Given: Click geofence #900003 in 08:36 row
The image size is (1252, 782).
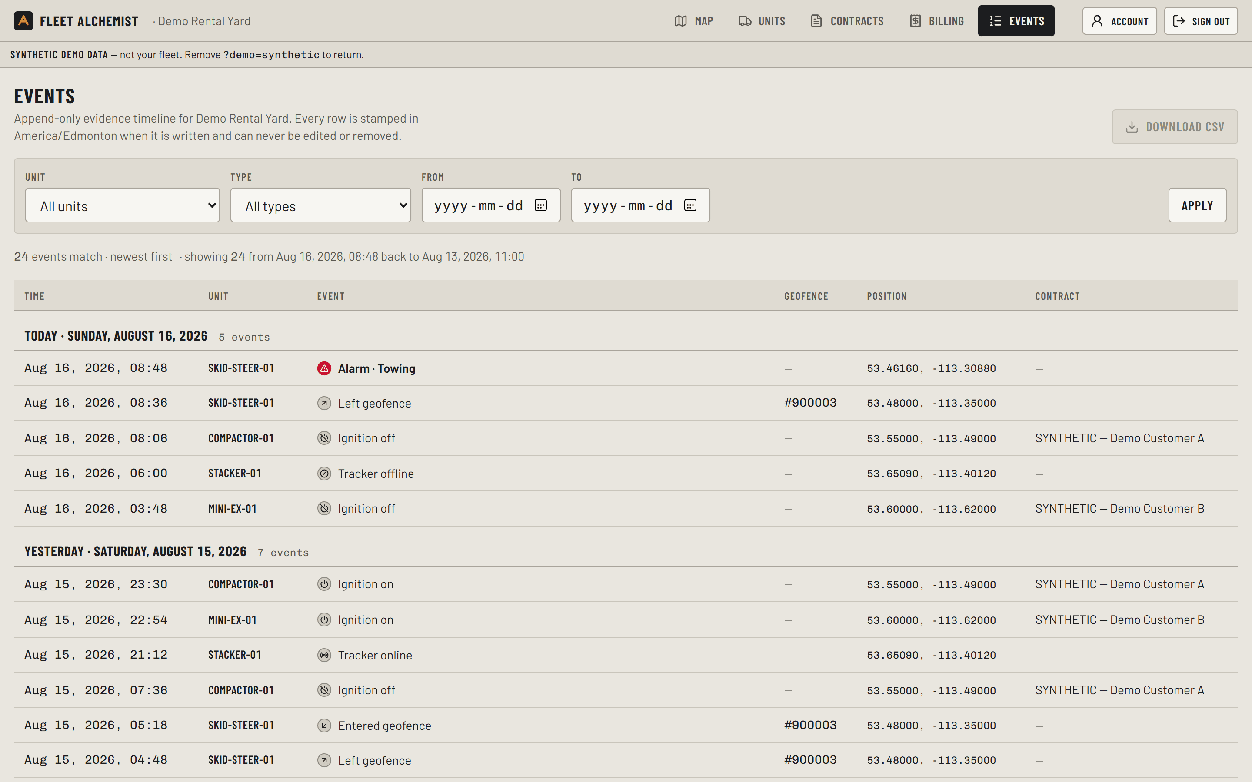Looking at the screenshot, I should (x=810, y=403).
